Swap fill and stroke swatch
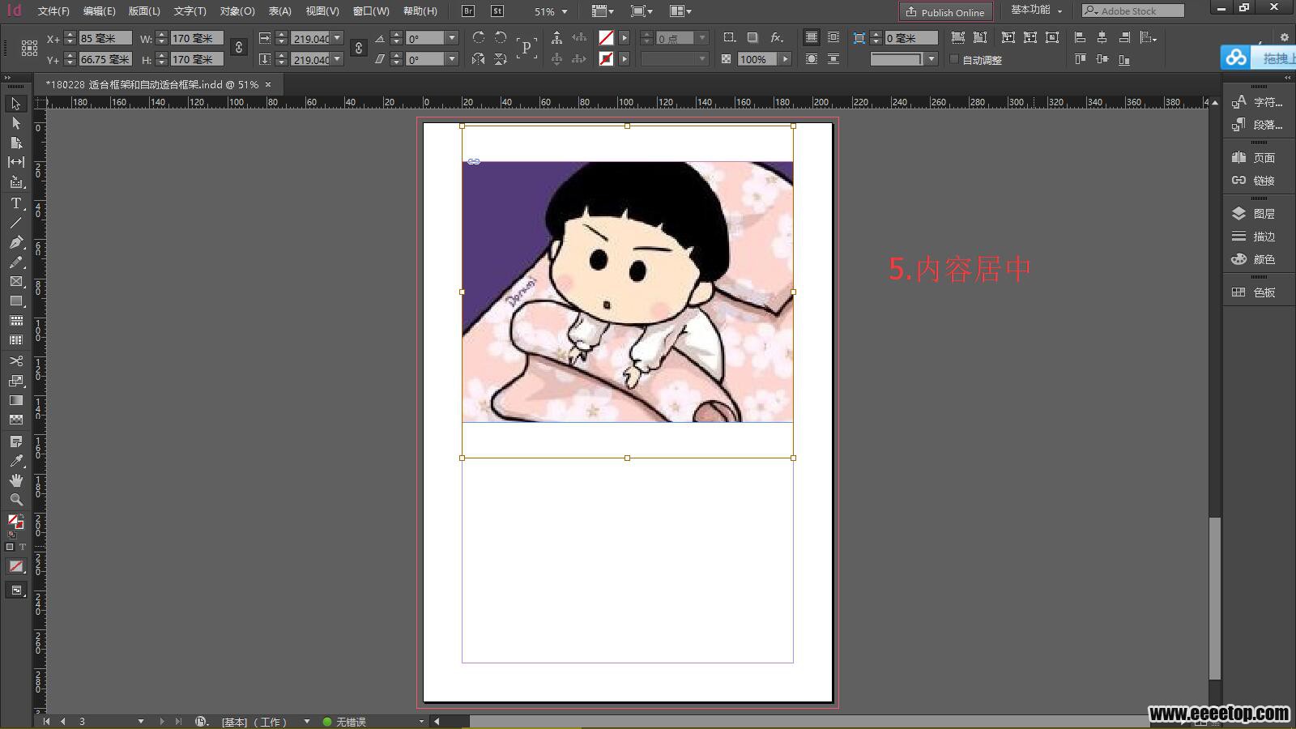The width and height of the screenshot is (1296, 729). point(20,515)
